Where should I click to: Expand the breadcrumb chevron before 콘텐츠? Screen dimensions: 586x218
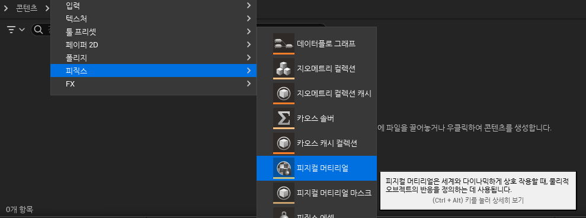(x=5, y=8)
